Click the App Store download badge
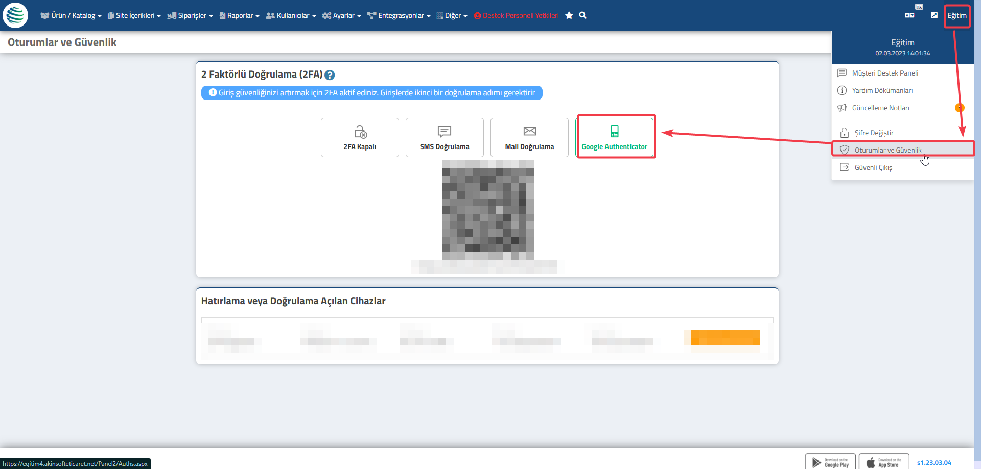Screen dimensions: 981x469 click(883, 462)
